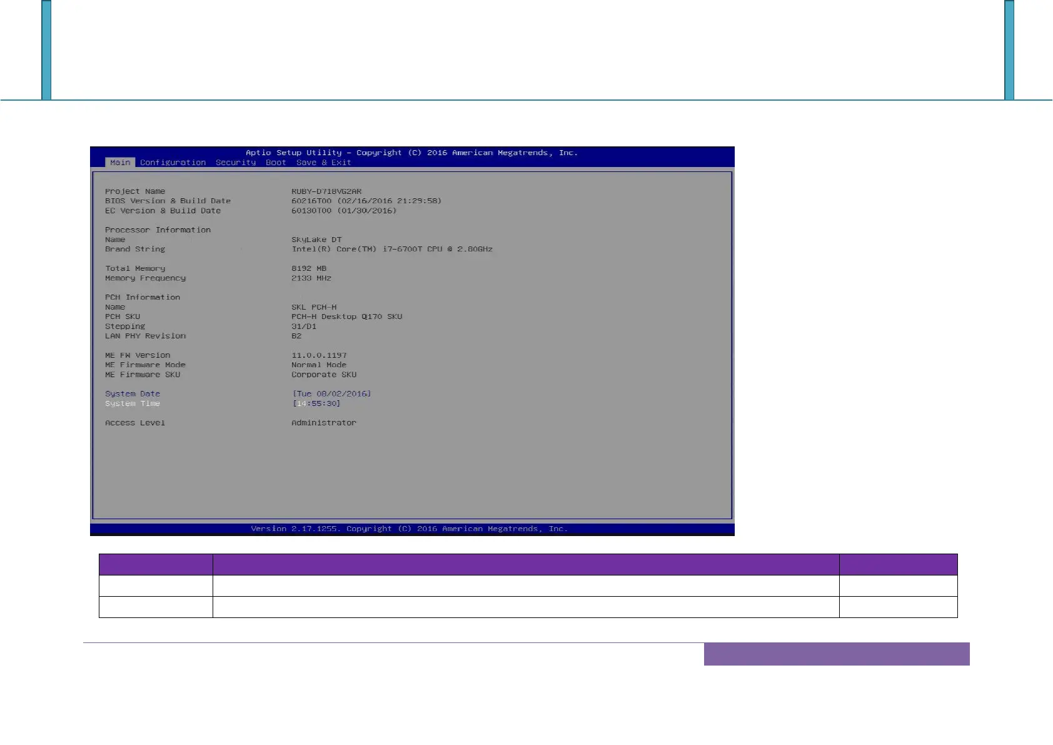Click the PCH SKU label
The width and height of the screenshot is (1053, 745).
[x=123, y=317]
